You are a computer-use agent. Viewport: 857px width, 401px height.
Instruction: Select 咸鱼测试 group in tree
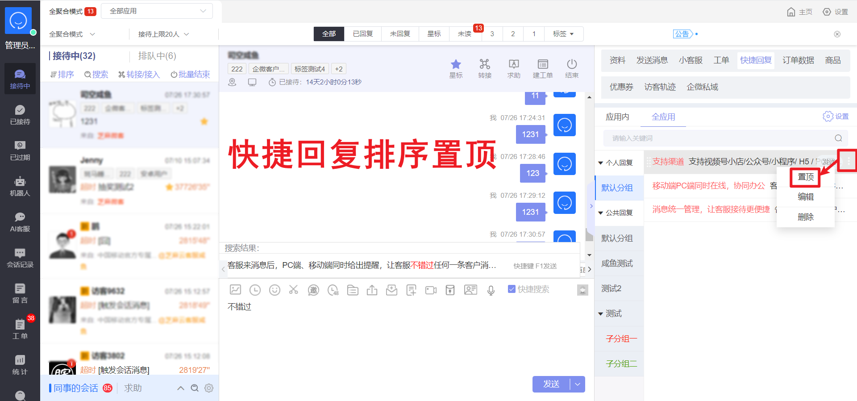[619, 263]
